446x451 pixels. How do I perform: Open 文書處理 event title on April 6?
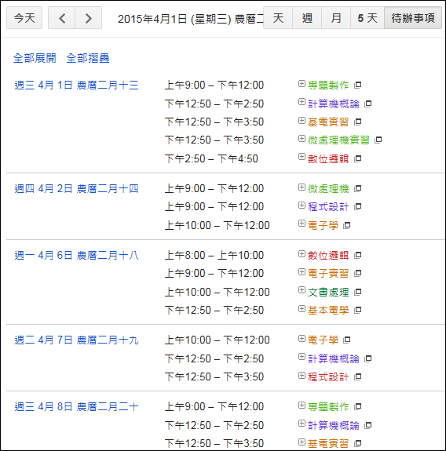coord(328,293)
